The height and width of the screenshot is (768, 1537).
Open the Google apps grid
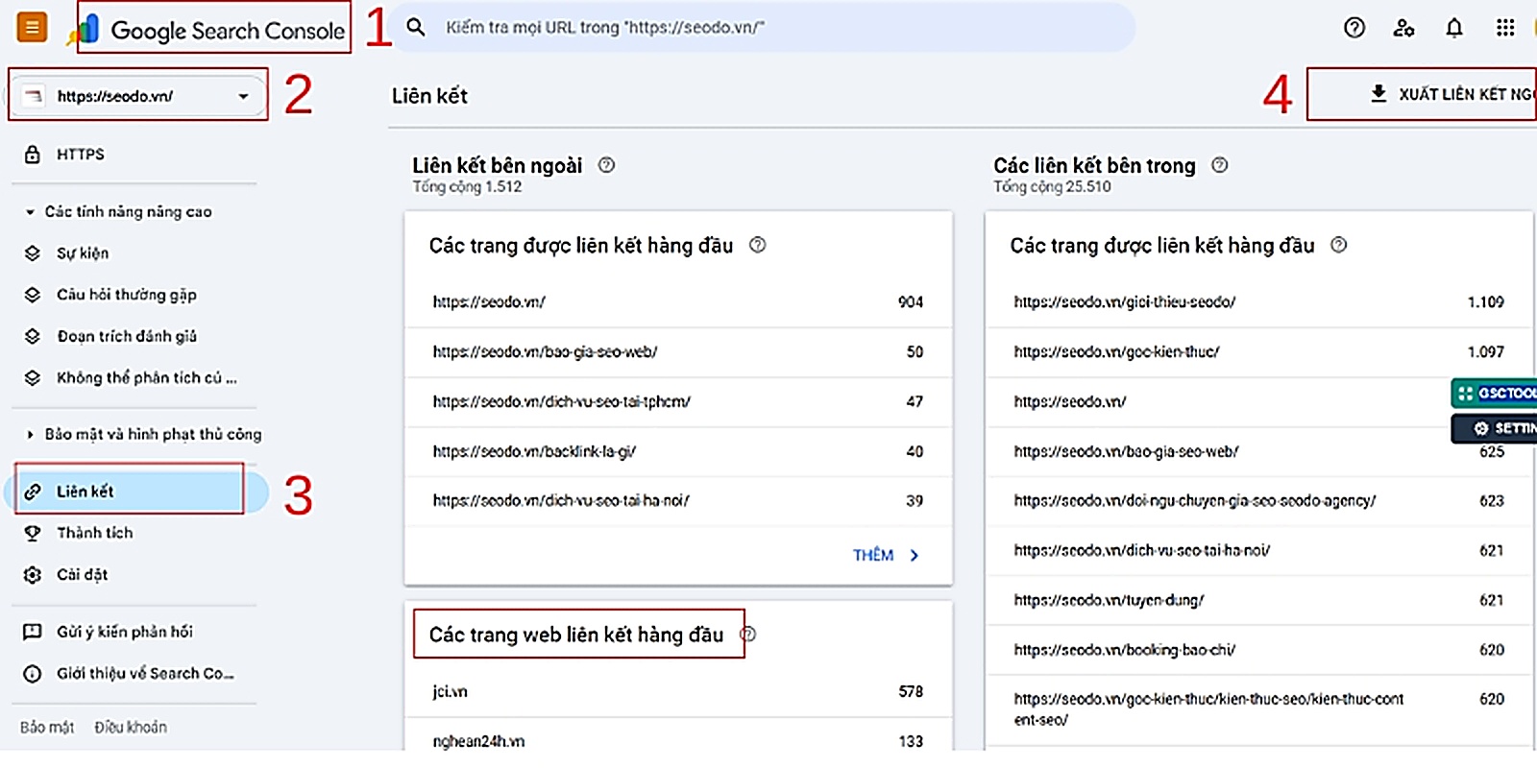click(x=1505, y=28)
